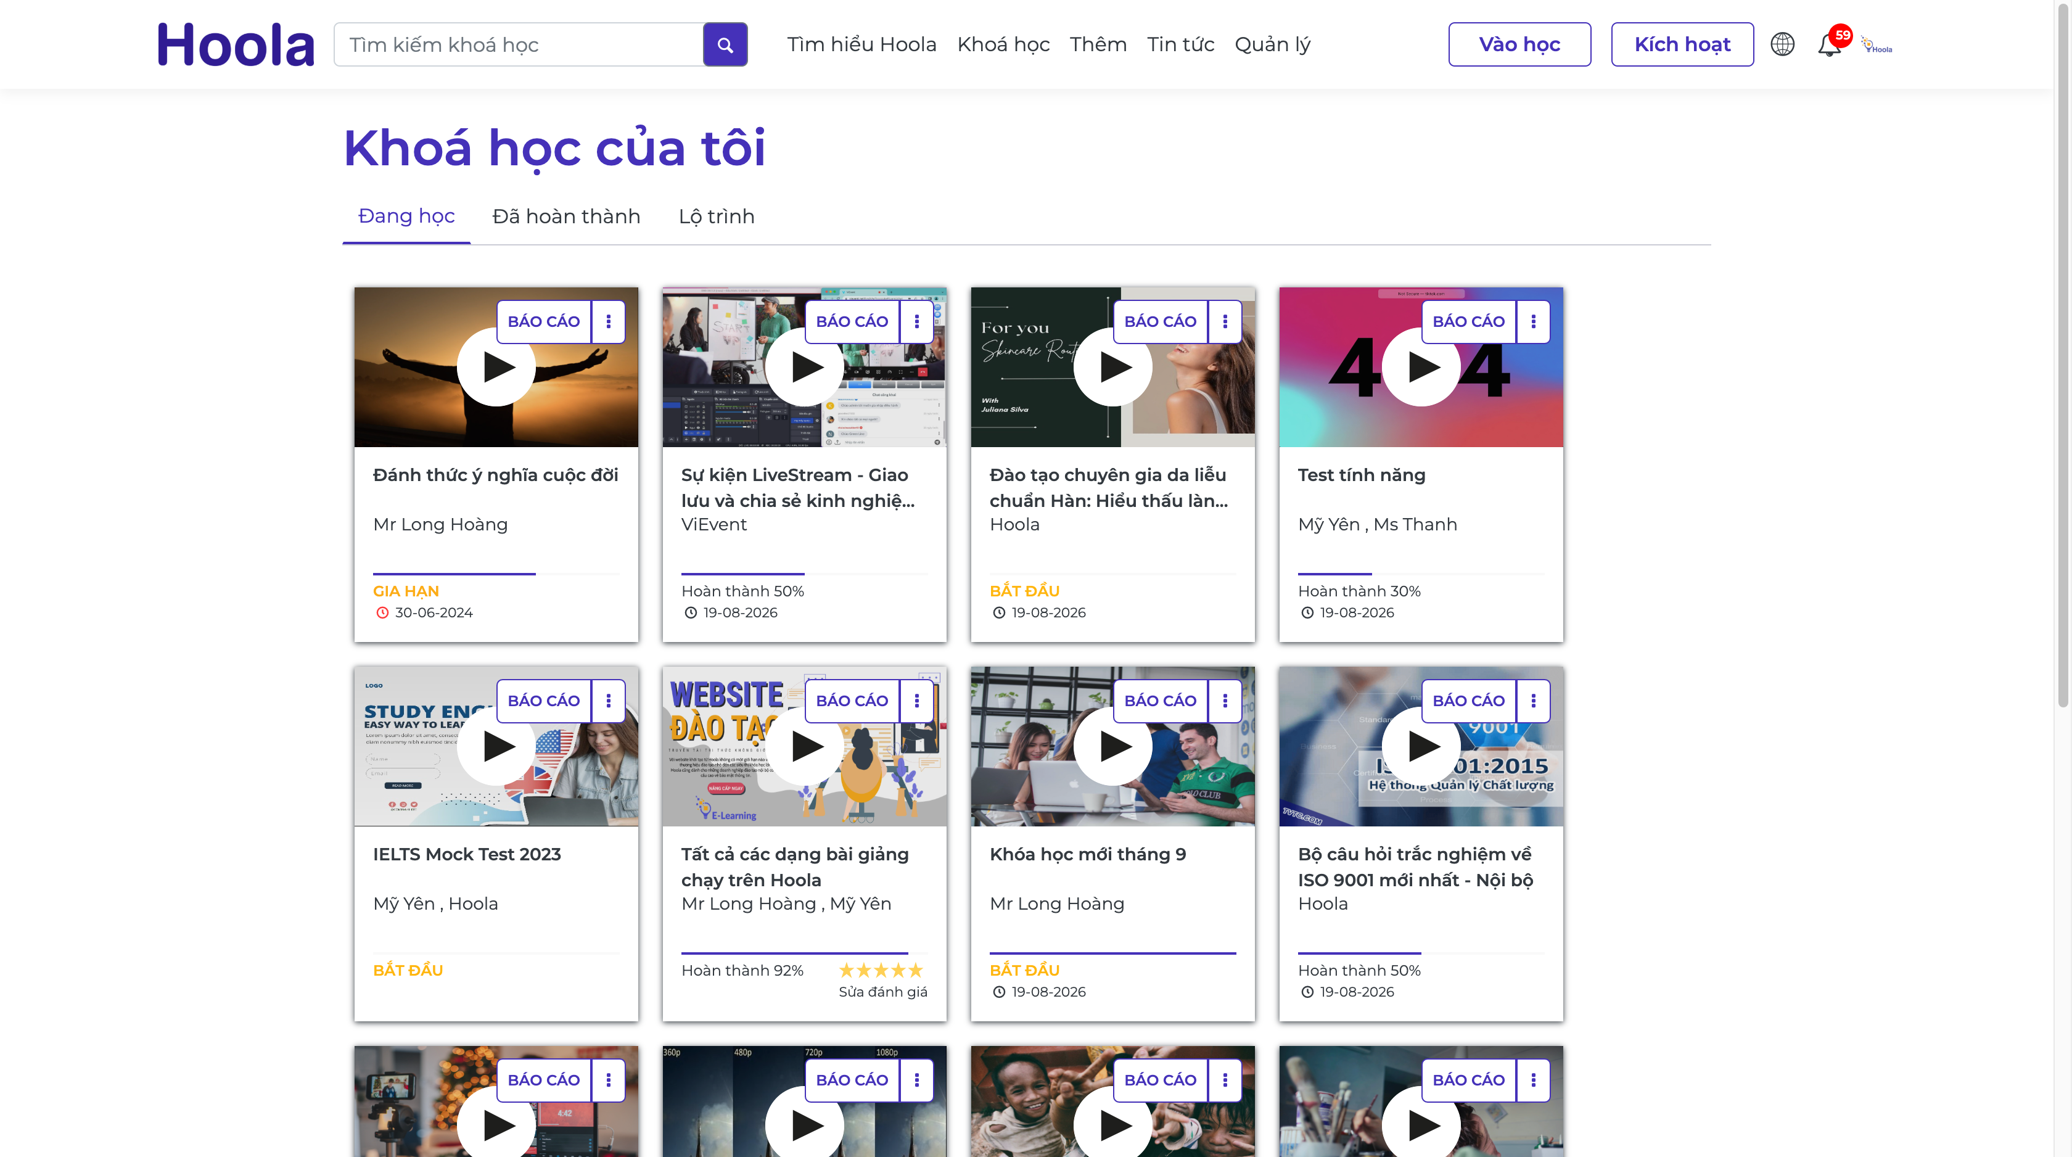The height and width of the screenshot is (1157, 2072).
Task: Click the search magnifier icon button
Action: pyautogui.click(x=725, y=45)
